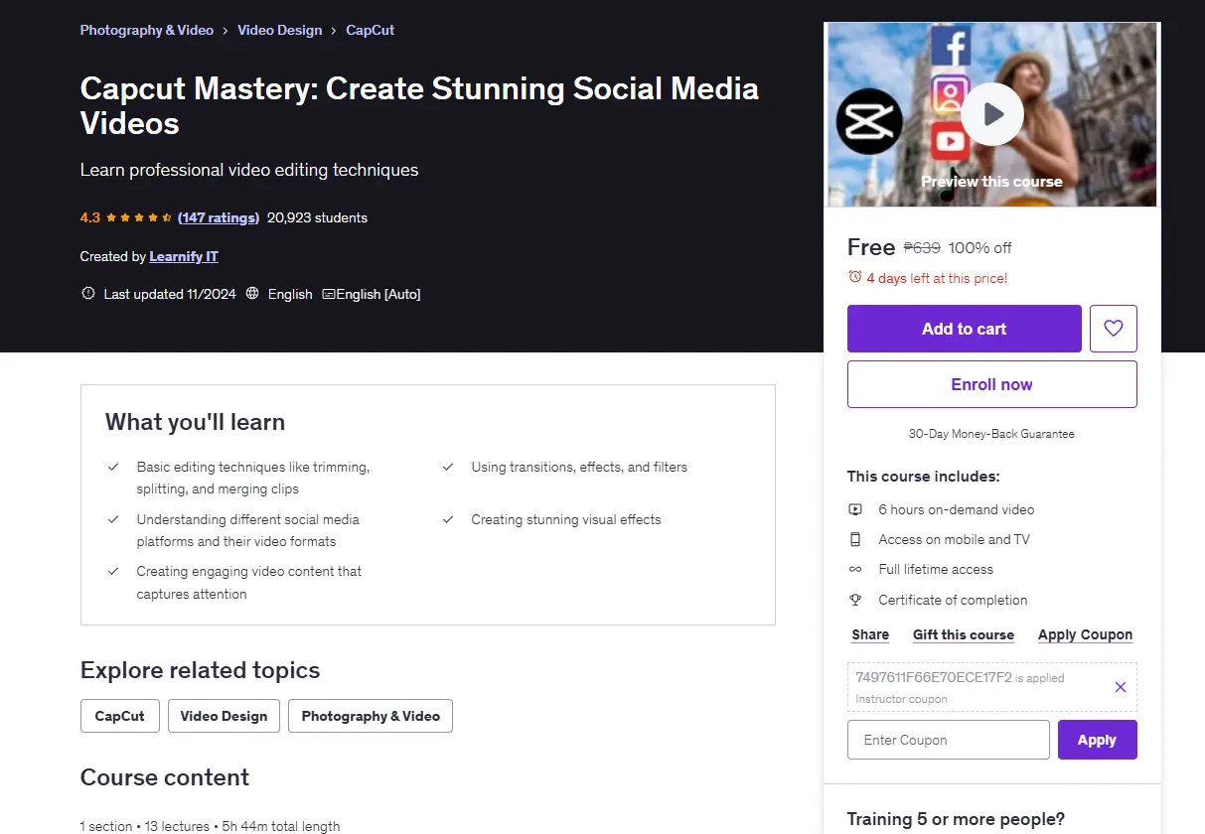Viewport: 1205px width, 834px height.
Task: Select the CapCut related topic chip
Action: [x=119, y=716]
